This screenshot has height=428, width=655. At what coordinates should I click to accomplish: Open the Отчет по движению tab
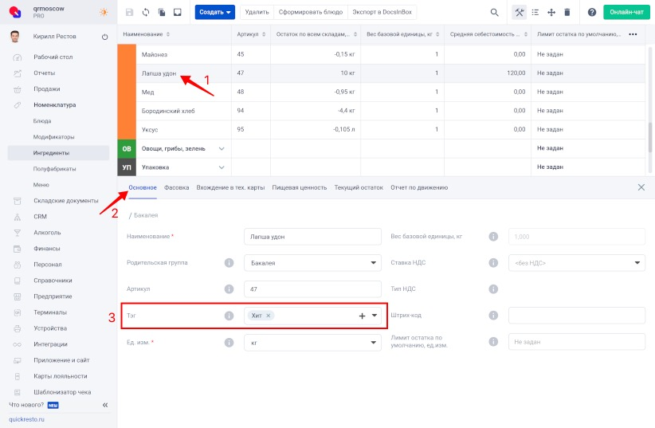pyautogui.click(x=419, y=187)
